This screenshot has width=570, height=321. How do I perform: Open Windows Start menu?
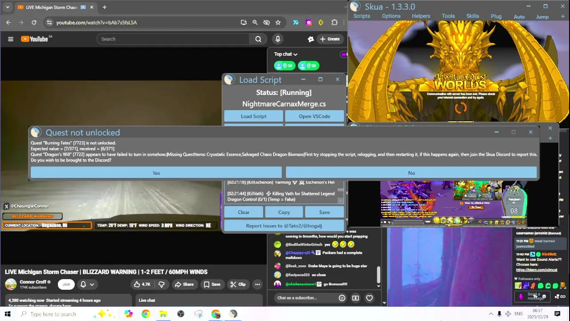pyautogui.click(x=8, y=314)
